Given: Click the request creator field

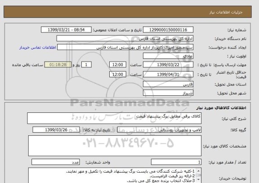Looking at the screenshot, I should click(x=125, y=47).
